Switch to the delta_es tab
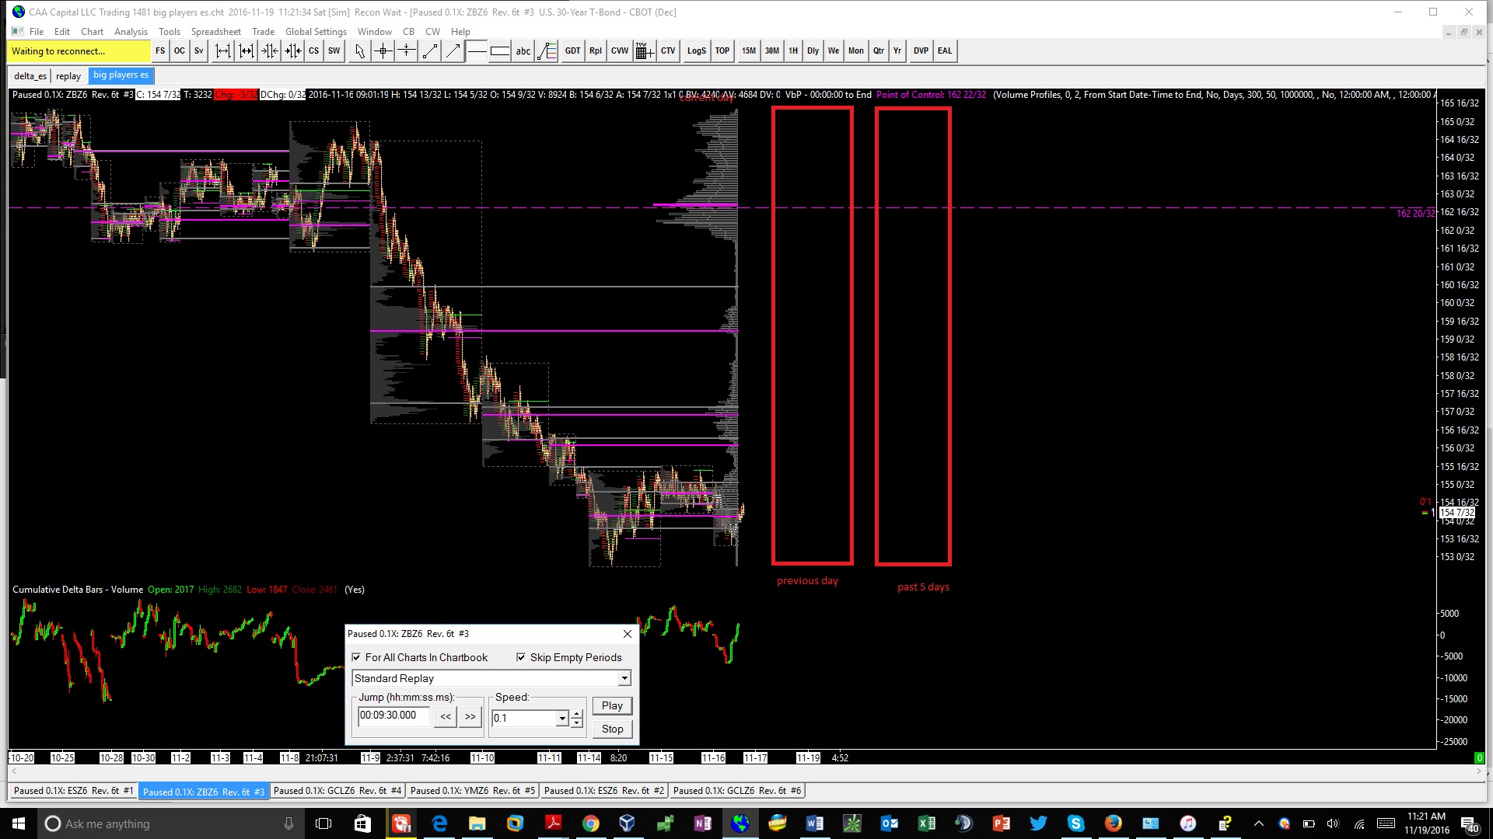Viewport: 1493px width, 839px height. click(30, 75)
